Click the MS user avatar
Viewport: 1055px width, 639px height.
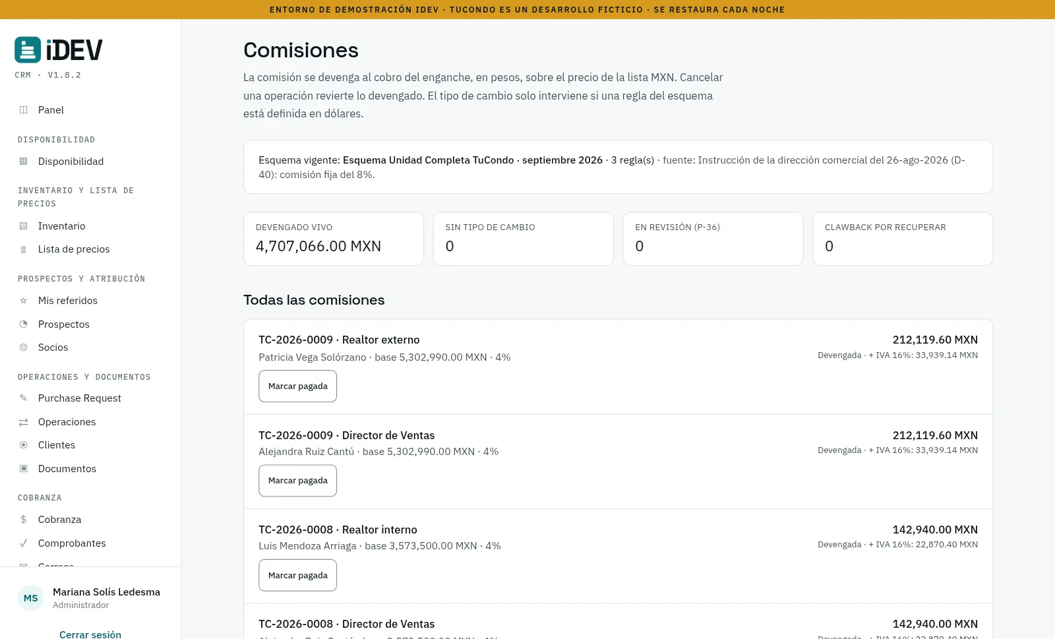click(x=31, y=598)
